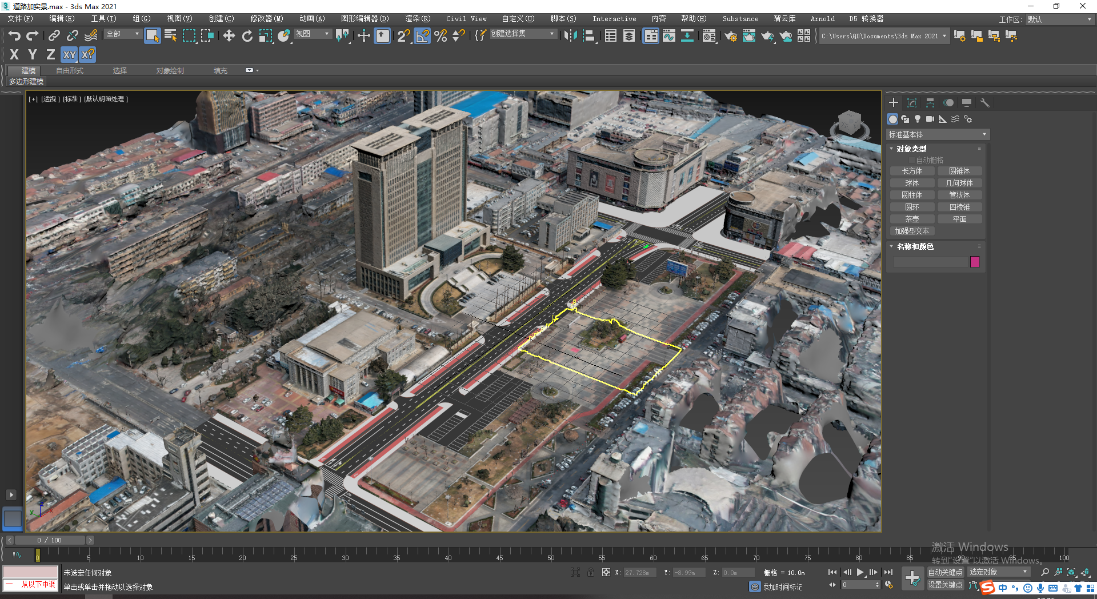Activate the Rotate tool
1097x599 pixels.
[247, 36]
